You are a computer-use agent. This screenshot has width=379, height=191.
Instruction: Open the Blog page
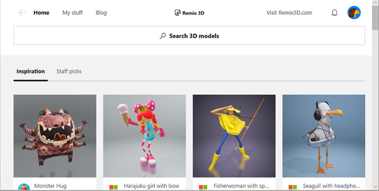tap(101, 13)
